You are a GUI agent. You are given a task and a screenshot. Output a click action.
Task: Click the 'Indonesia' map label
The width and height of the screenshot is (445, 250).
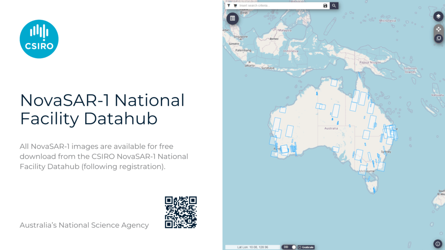pos(291,51)
